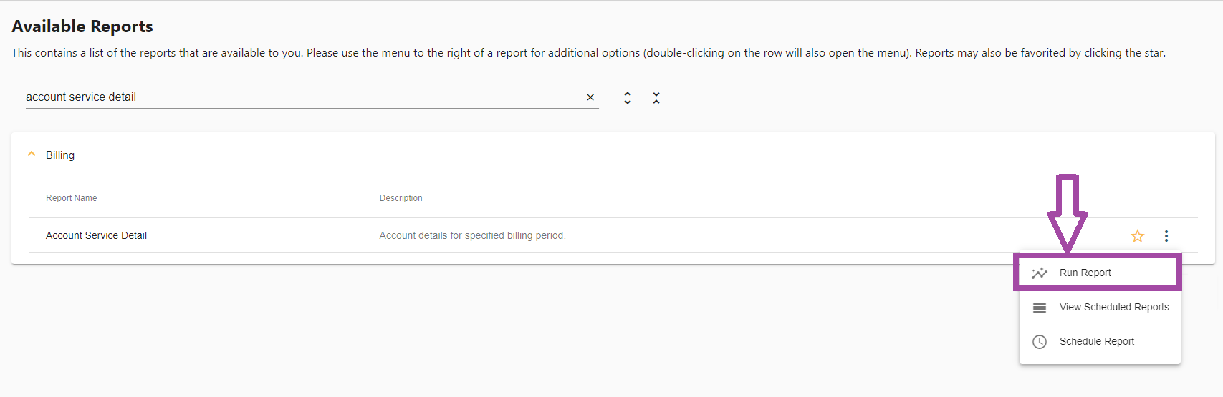Image resolution: width=1223 pixels, height=397 pixels.
Task: Open the three-dot menu for Account Service Detail
Action: point(1166,236)
